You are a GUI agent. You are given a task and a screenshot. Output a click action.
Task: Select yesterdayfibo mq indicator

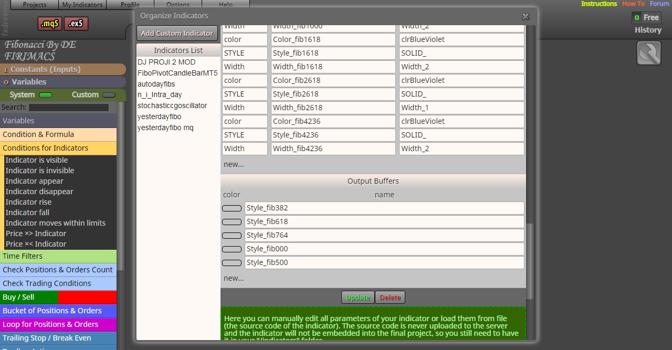[x=165, y=128]
